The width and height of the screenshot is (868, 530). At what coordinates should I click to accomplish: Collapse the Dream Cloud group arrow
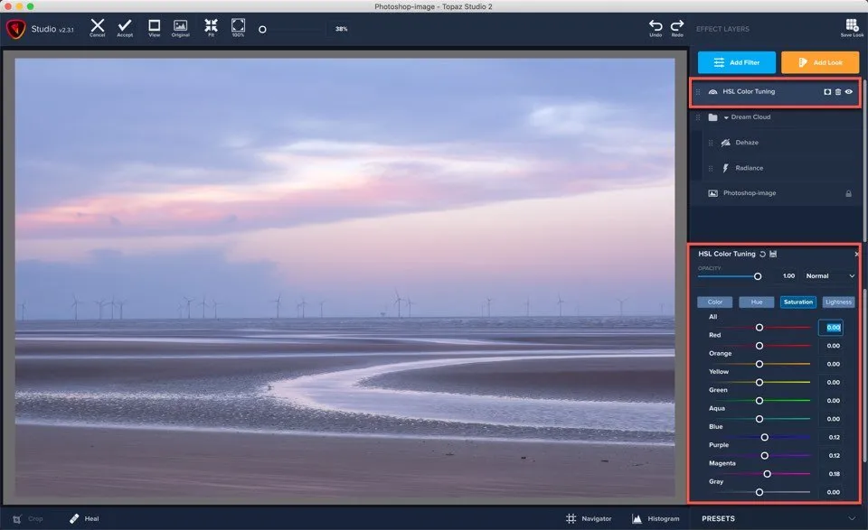click(726, 117)
